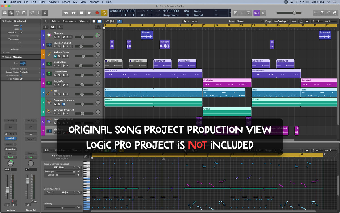Click the Read automation button on Monkeys strip
Screen dimensions: 340x213
tap(10, 157)
